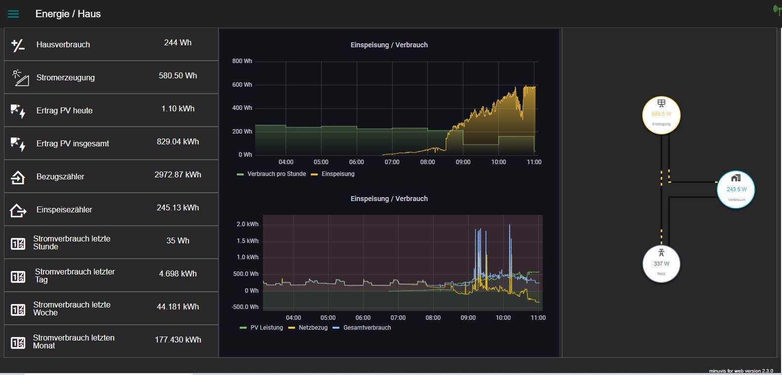Click the 1.10 kWh value
This screenshot has height=375, width=782.
click(178, 109)
